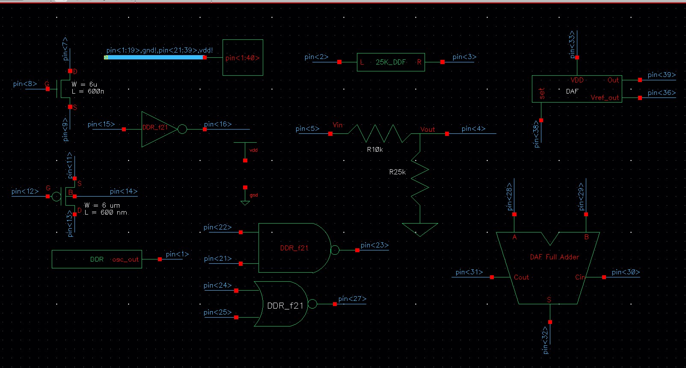This screenshot has width=686, height=368.
Task: Click the pin<29> adder B label
Action: (581, 197)
